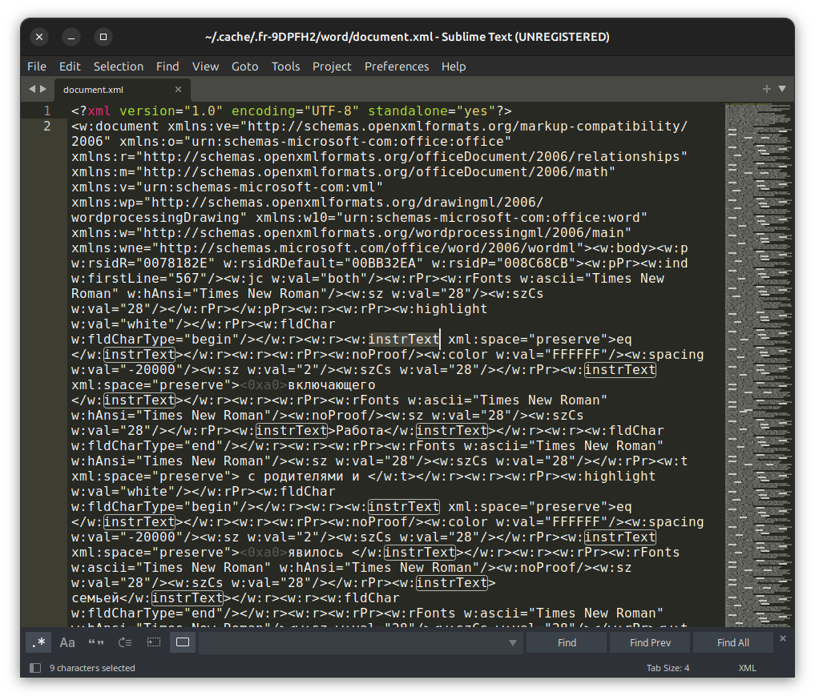The height and width of the screenshot is (700, 815).
Task: Open the View menu
Action: 205,66
